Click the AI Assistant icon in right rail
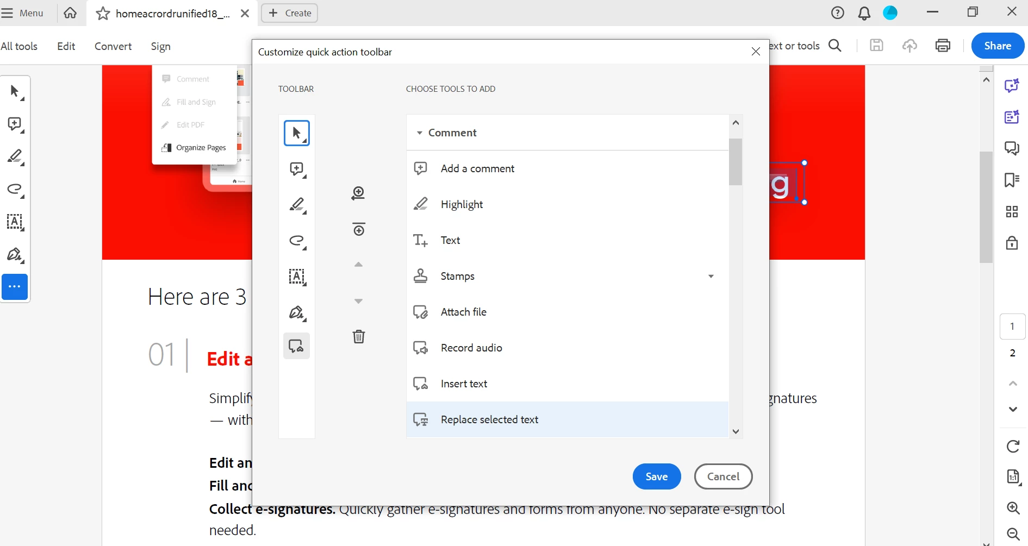This screenshot has width=1028, height=546. [x=1012, y=85]
